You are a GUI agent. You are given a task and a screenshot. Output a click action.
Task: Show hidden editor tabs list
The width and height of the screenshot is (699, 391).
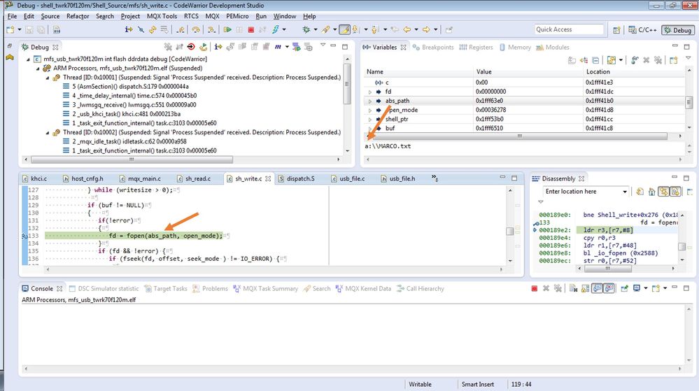click(435, 178)
